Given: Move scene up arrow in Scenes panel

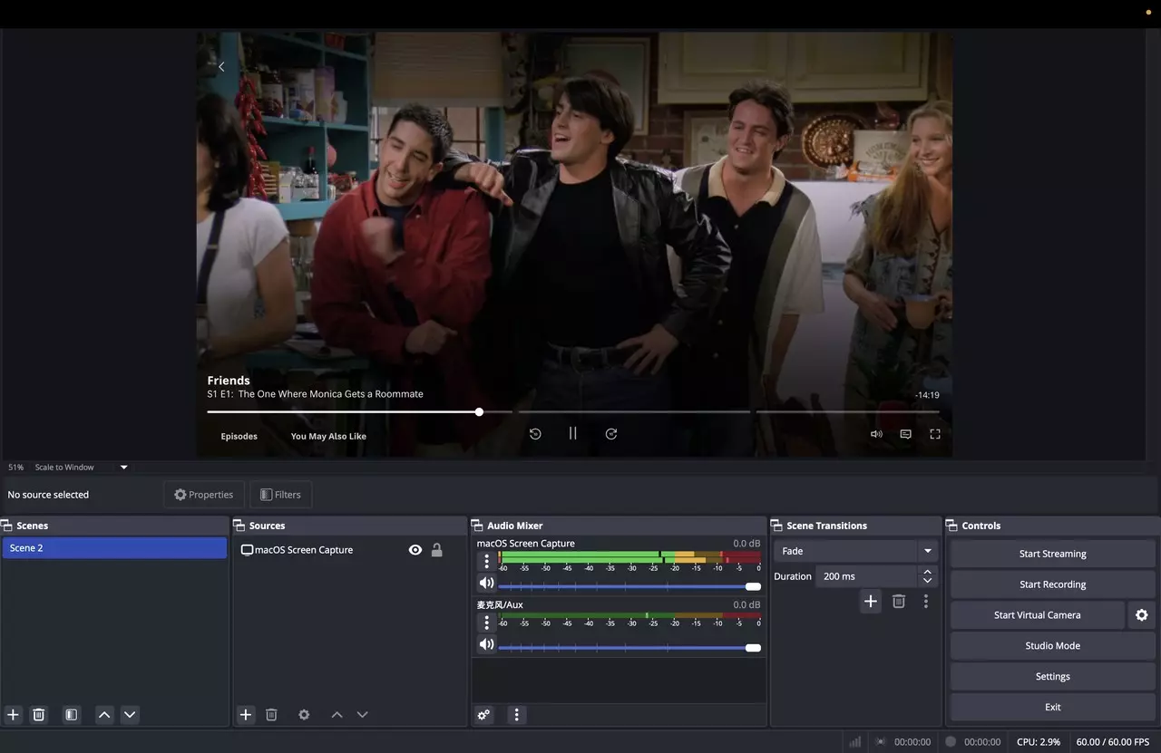Looking at the screenshot, I should 104,715.
